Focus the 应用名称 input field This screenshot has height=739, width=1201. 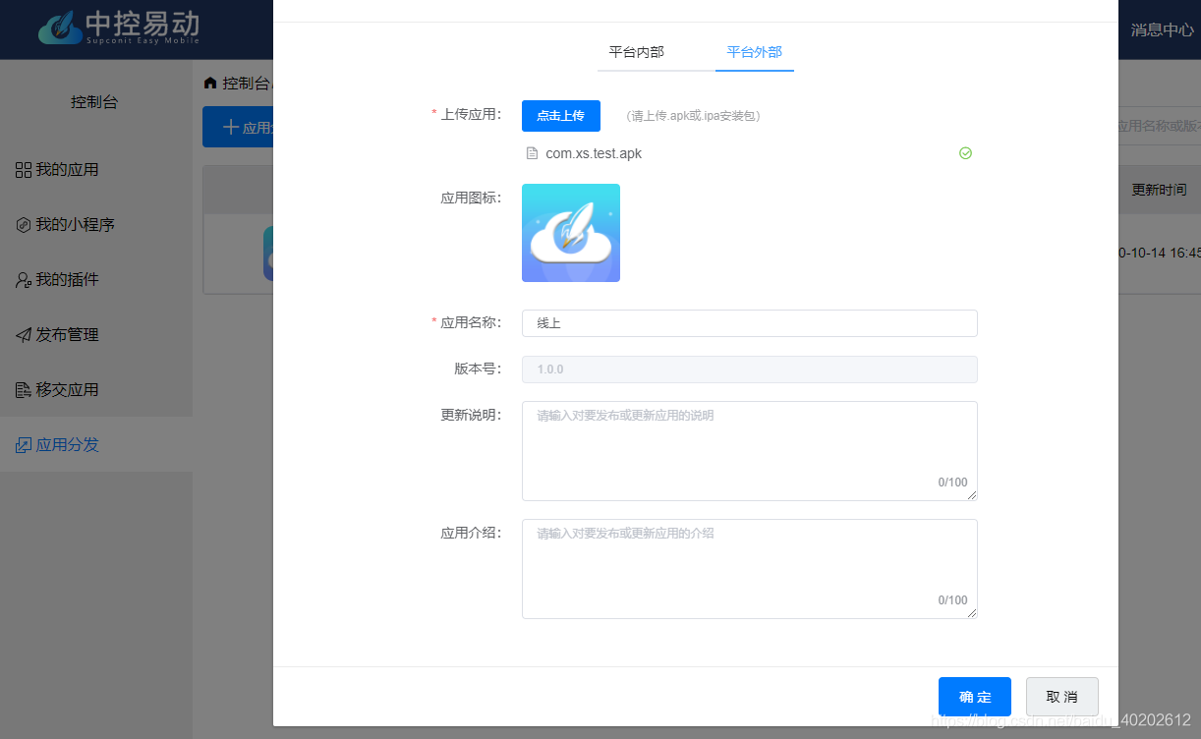point(749,323)
